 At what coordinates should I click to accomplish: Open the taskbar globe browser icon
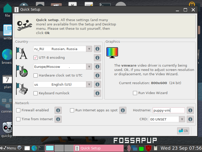34,148
